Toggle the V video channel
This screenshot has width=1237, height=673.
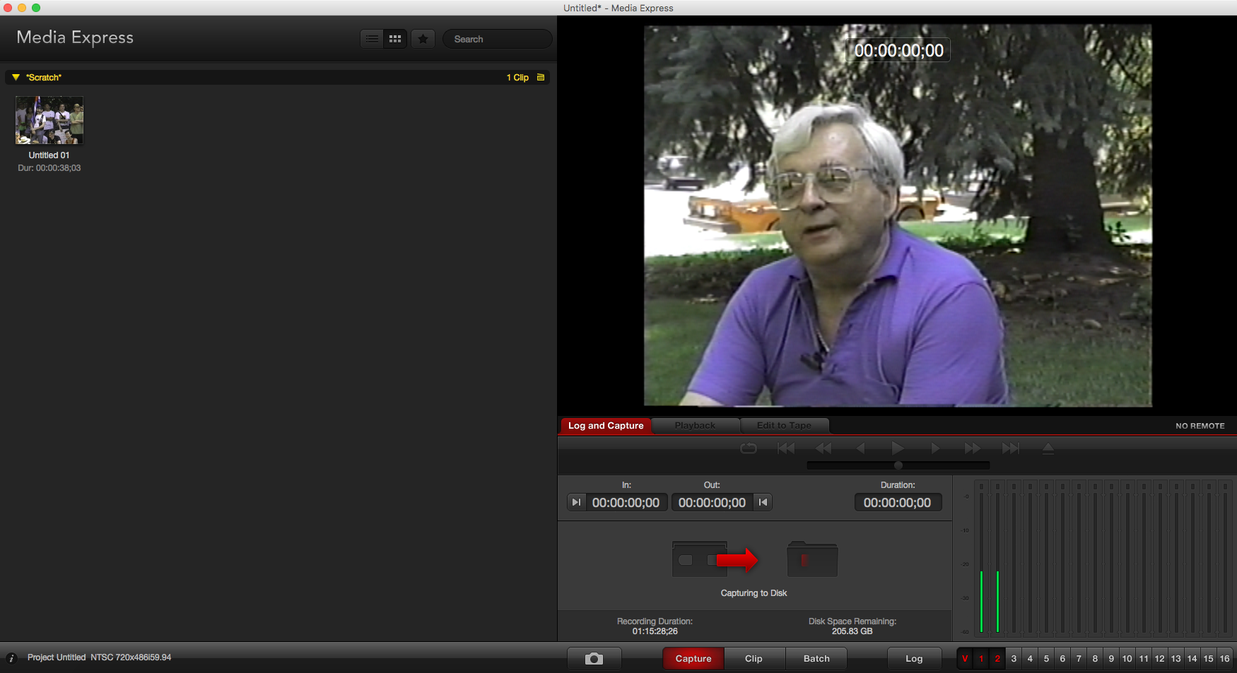[x=965, y=658]
